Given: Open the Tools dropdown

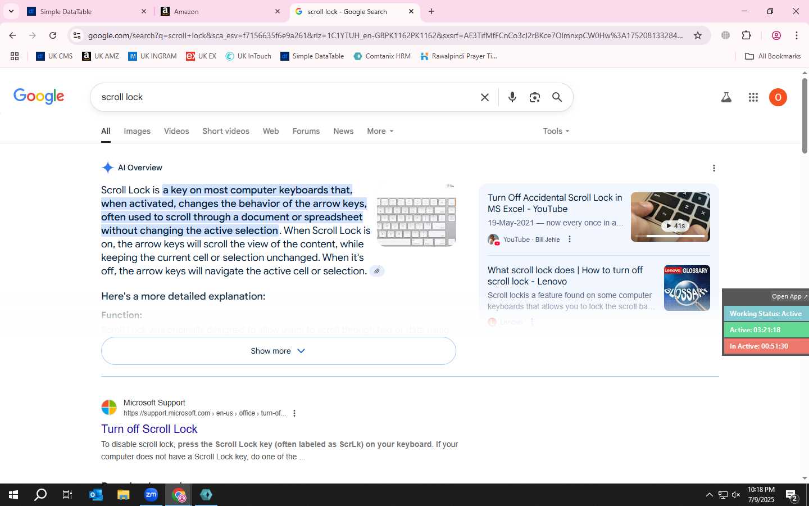Looking at the screenshot, I should click(556, 131).
